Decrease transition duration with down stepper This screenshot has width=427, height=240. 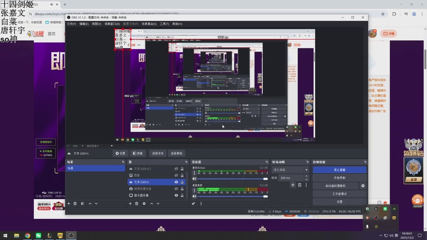306,180
